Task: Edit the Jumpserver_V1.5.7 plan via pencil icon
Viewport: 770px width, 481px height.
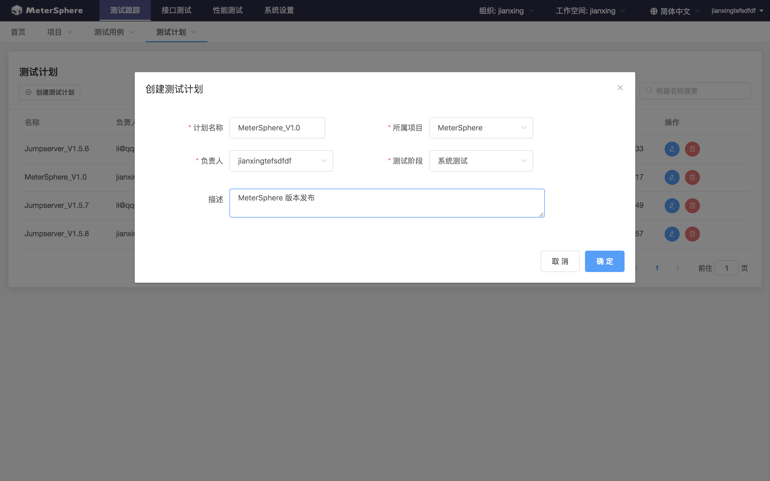Action: tap(672, 205)
